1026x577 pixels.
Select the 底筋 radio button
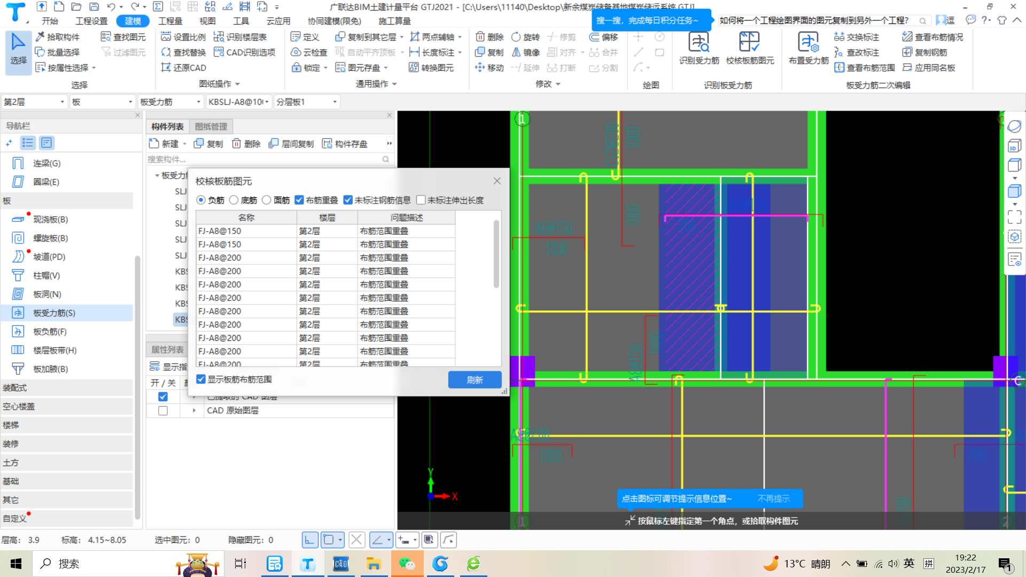pyautogui.click(x=234, y=200)
